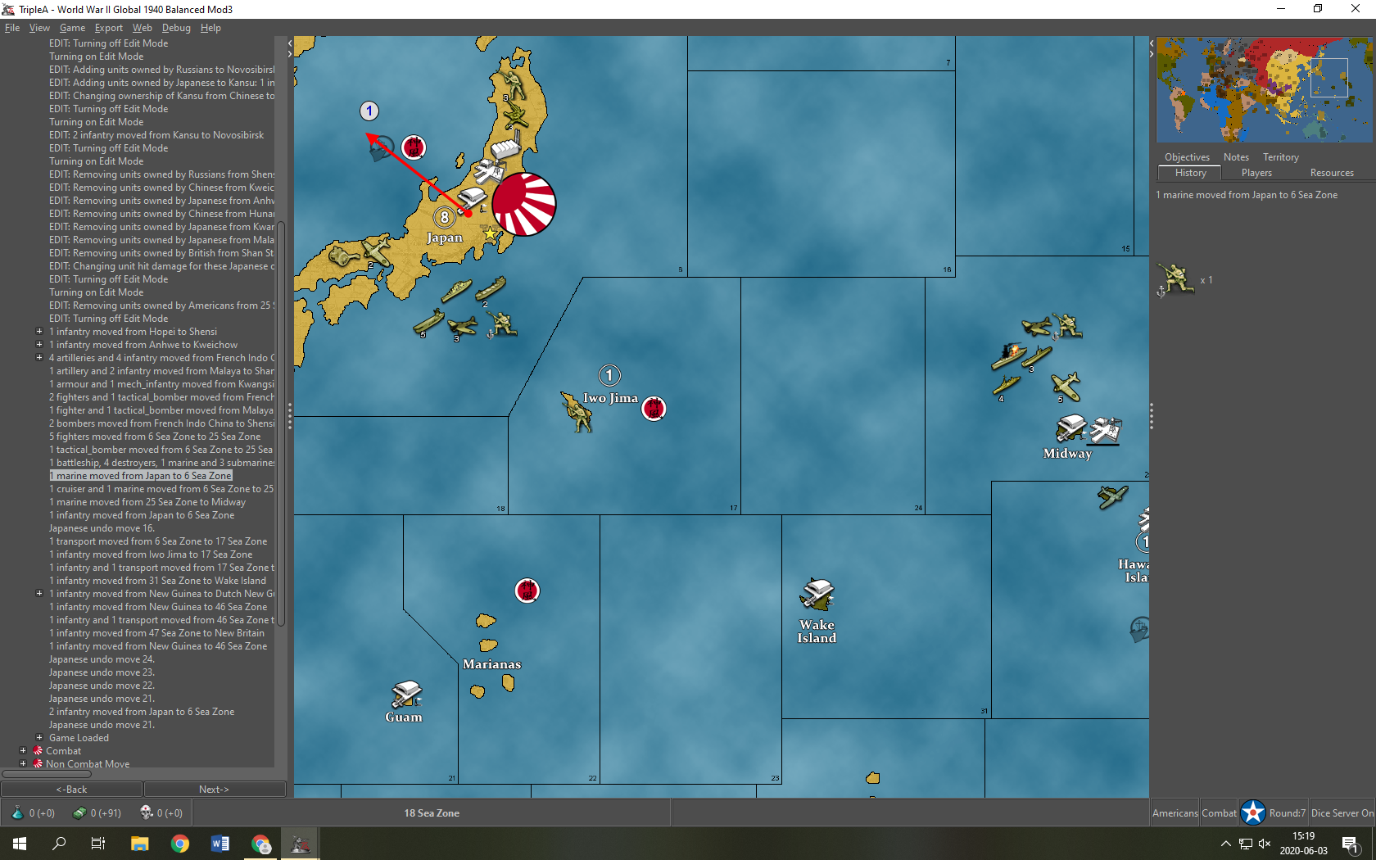This screenshot has width=1376, height=860.
Task: Click the Japanese rising sun flag on Japan
Action: pyautogui.click(x=523, y=204)
